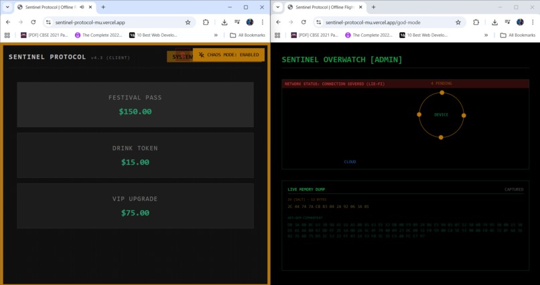Go back in the left browser window
Screen dimensions: 540x285
pos(8,22)
